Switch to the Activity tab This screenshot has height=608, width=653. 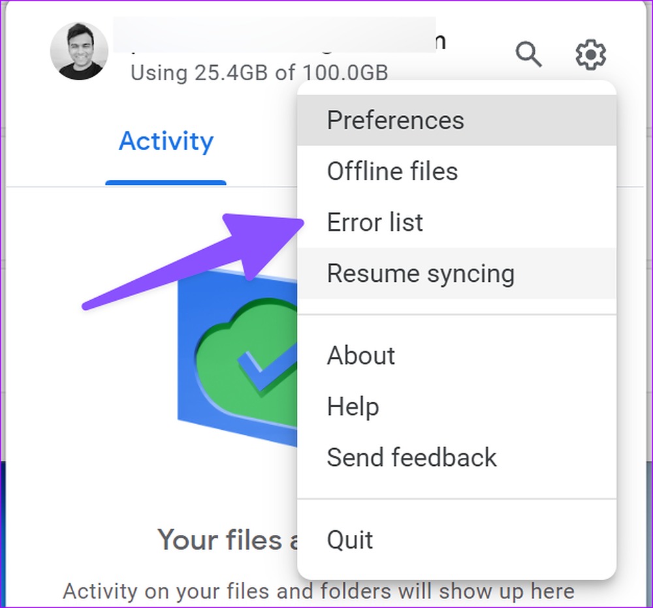click(166, 141)
